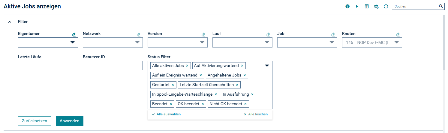
Task: Clear the Job filter with eraser
Action: point(333,34)
